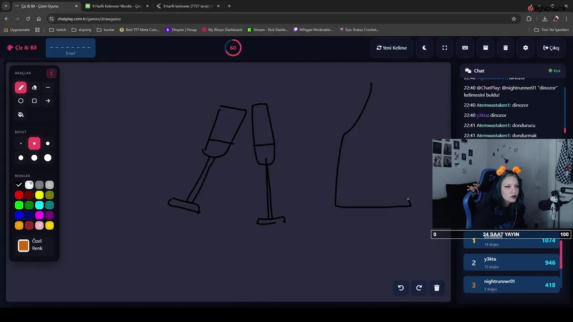The image size is (573, 322).
Task: Undo the last drawing stroke
Action: (401, 288)
